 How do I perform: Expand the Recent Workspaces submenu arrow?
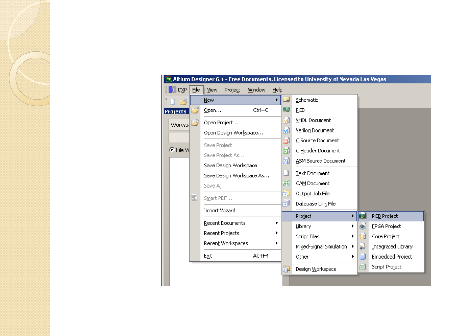(277, 243)
